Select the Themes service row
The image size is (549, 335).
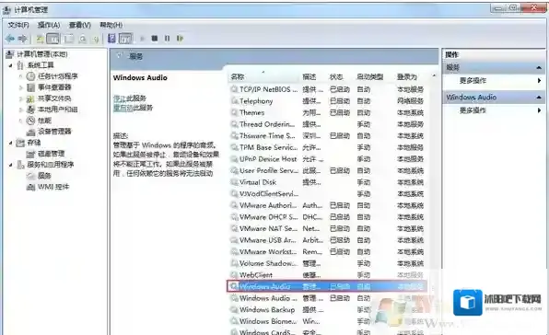coord(327,112)
